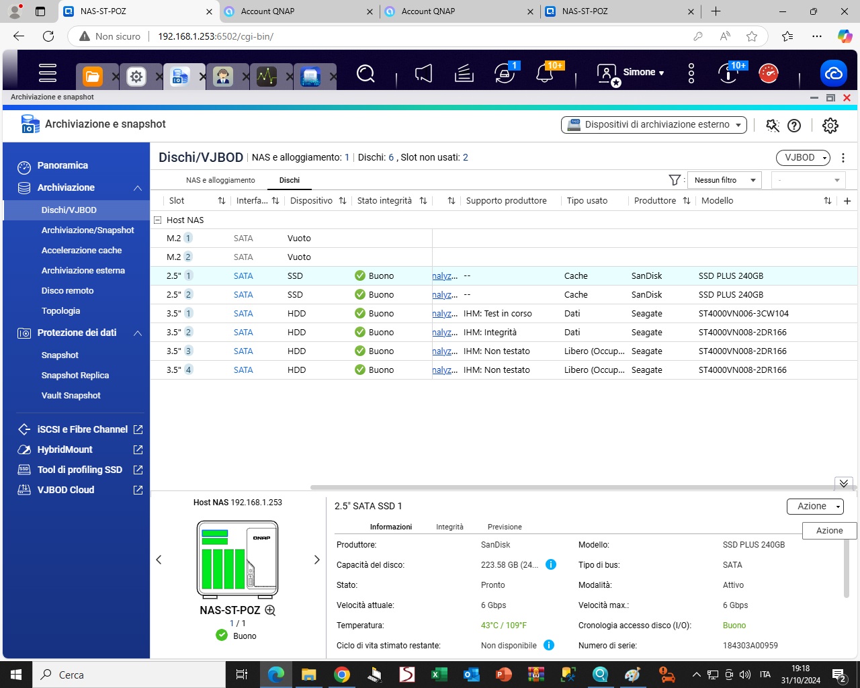
Task: Click capacity info icon next to 223.58 GB
Action: point(551,564)
